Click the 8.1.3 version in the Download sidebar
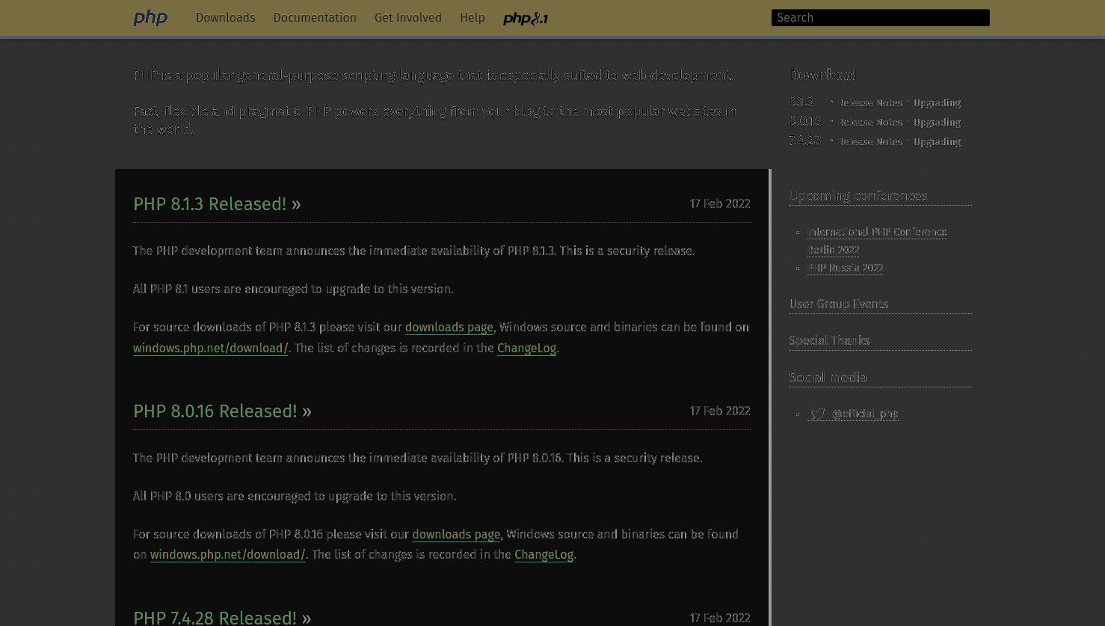The width and height of the screenshot is (1105, 626). (801, 102)
